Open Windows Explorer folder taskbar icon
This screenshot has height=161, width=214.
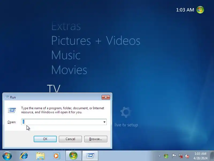coord(40,156)
